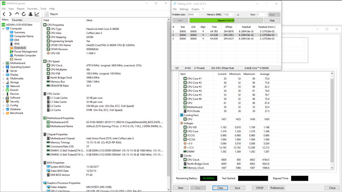Open Power Management in the tree
342x192 pixels.
pyautogui.click(x=26, y=52)
